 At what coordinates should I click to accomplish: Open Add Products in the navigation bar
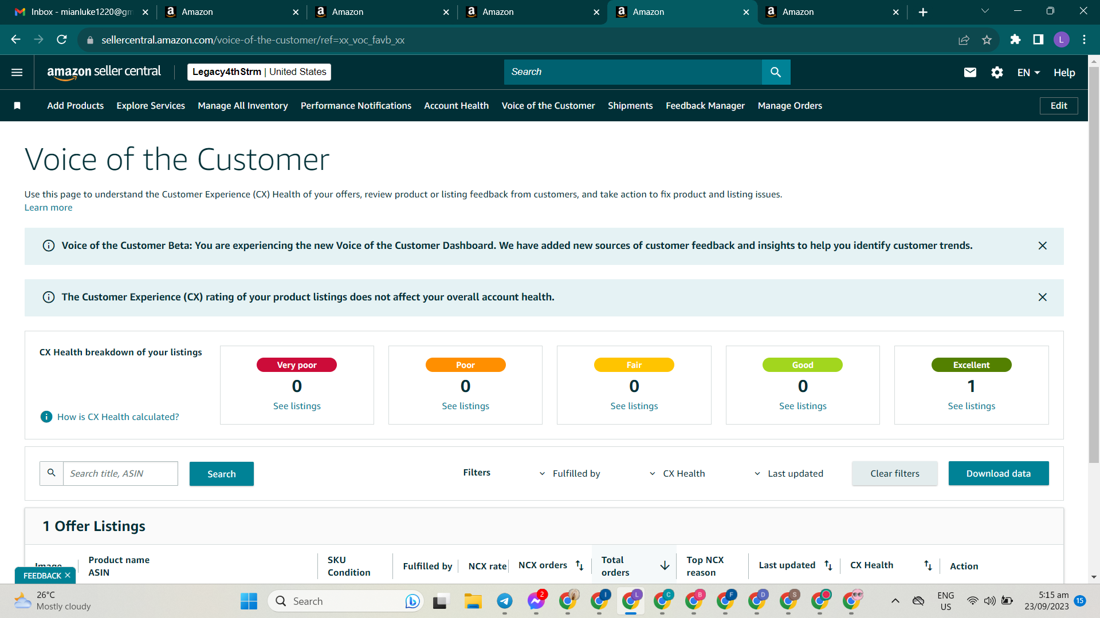[x=76, y=106]
